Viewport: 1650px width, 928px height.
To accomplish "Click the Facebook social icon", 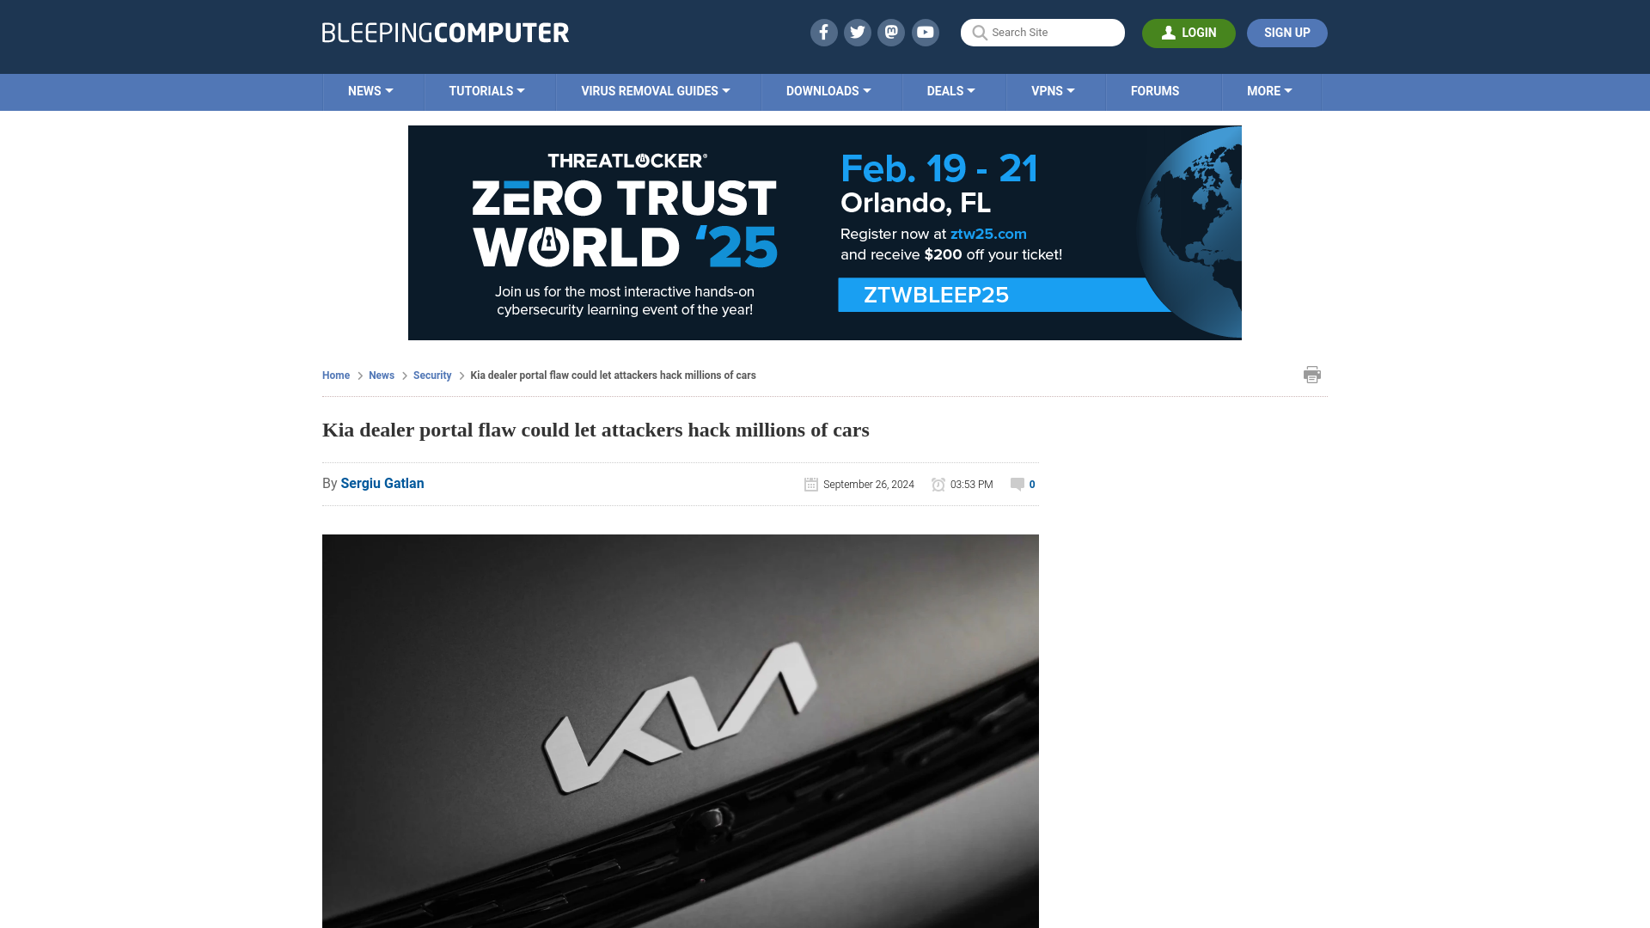I will pos(822,32).
